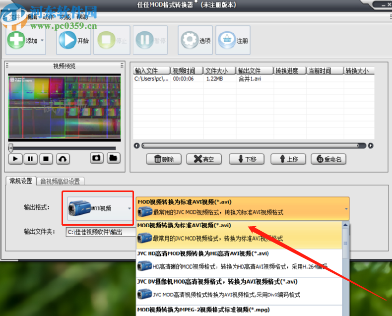Click the 当前时间 column header
Image resolution: width=392 pixels, height=316 pixels.
point(325,71)
